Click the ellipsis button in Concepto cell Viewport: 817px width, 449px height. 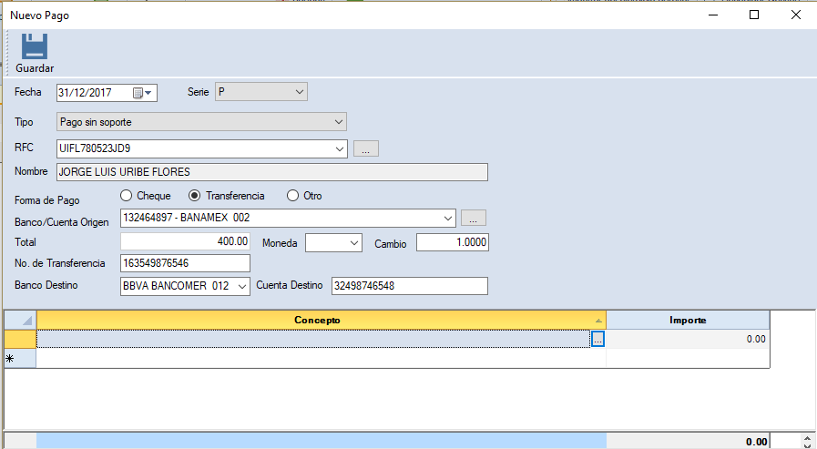(x=597, y=339)
